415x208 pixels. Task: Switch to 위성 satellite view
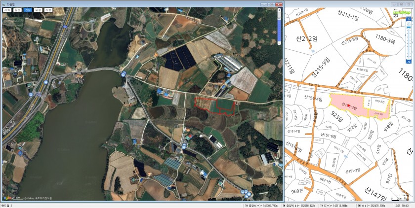(x=38, y=10)
